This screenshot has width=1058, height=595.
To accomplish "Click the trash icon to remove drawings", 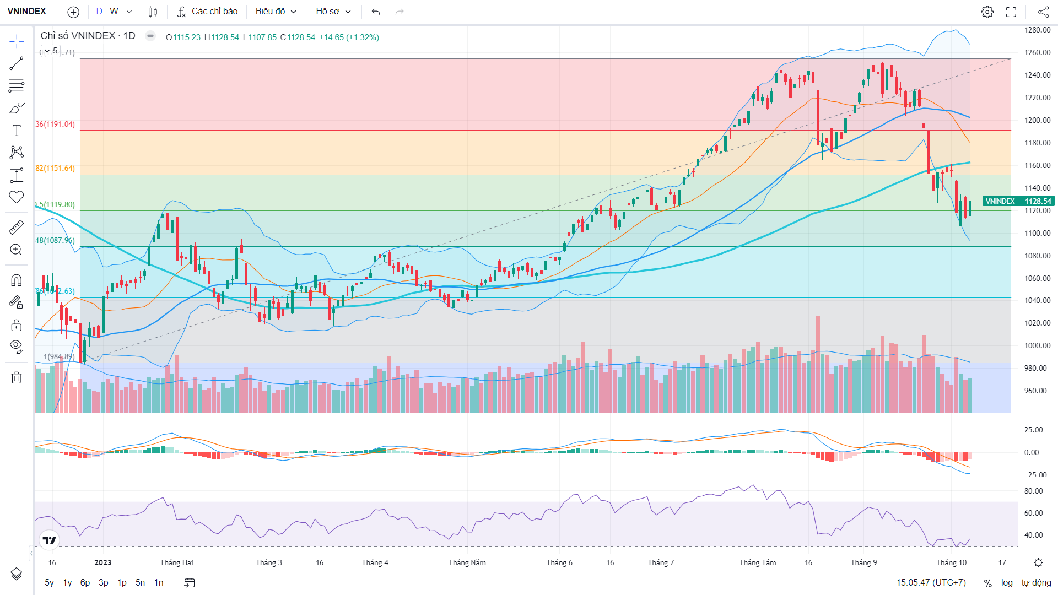I will (17, 377).
